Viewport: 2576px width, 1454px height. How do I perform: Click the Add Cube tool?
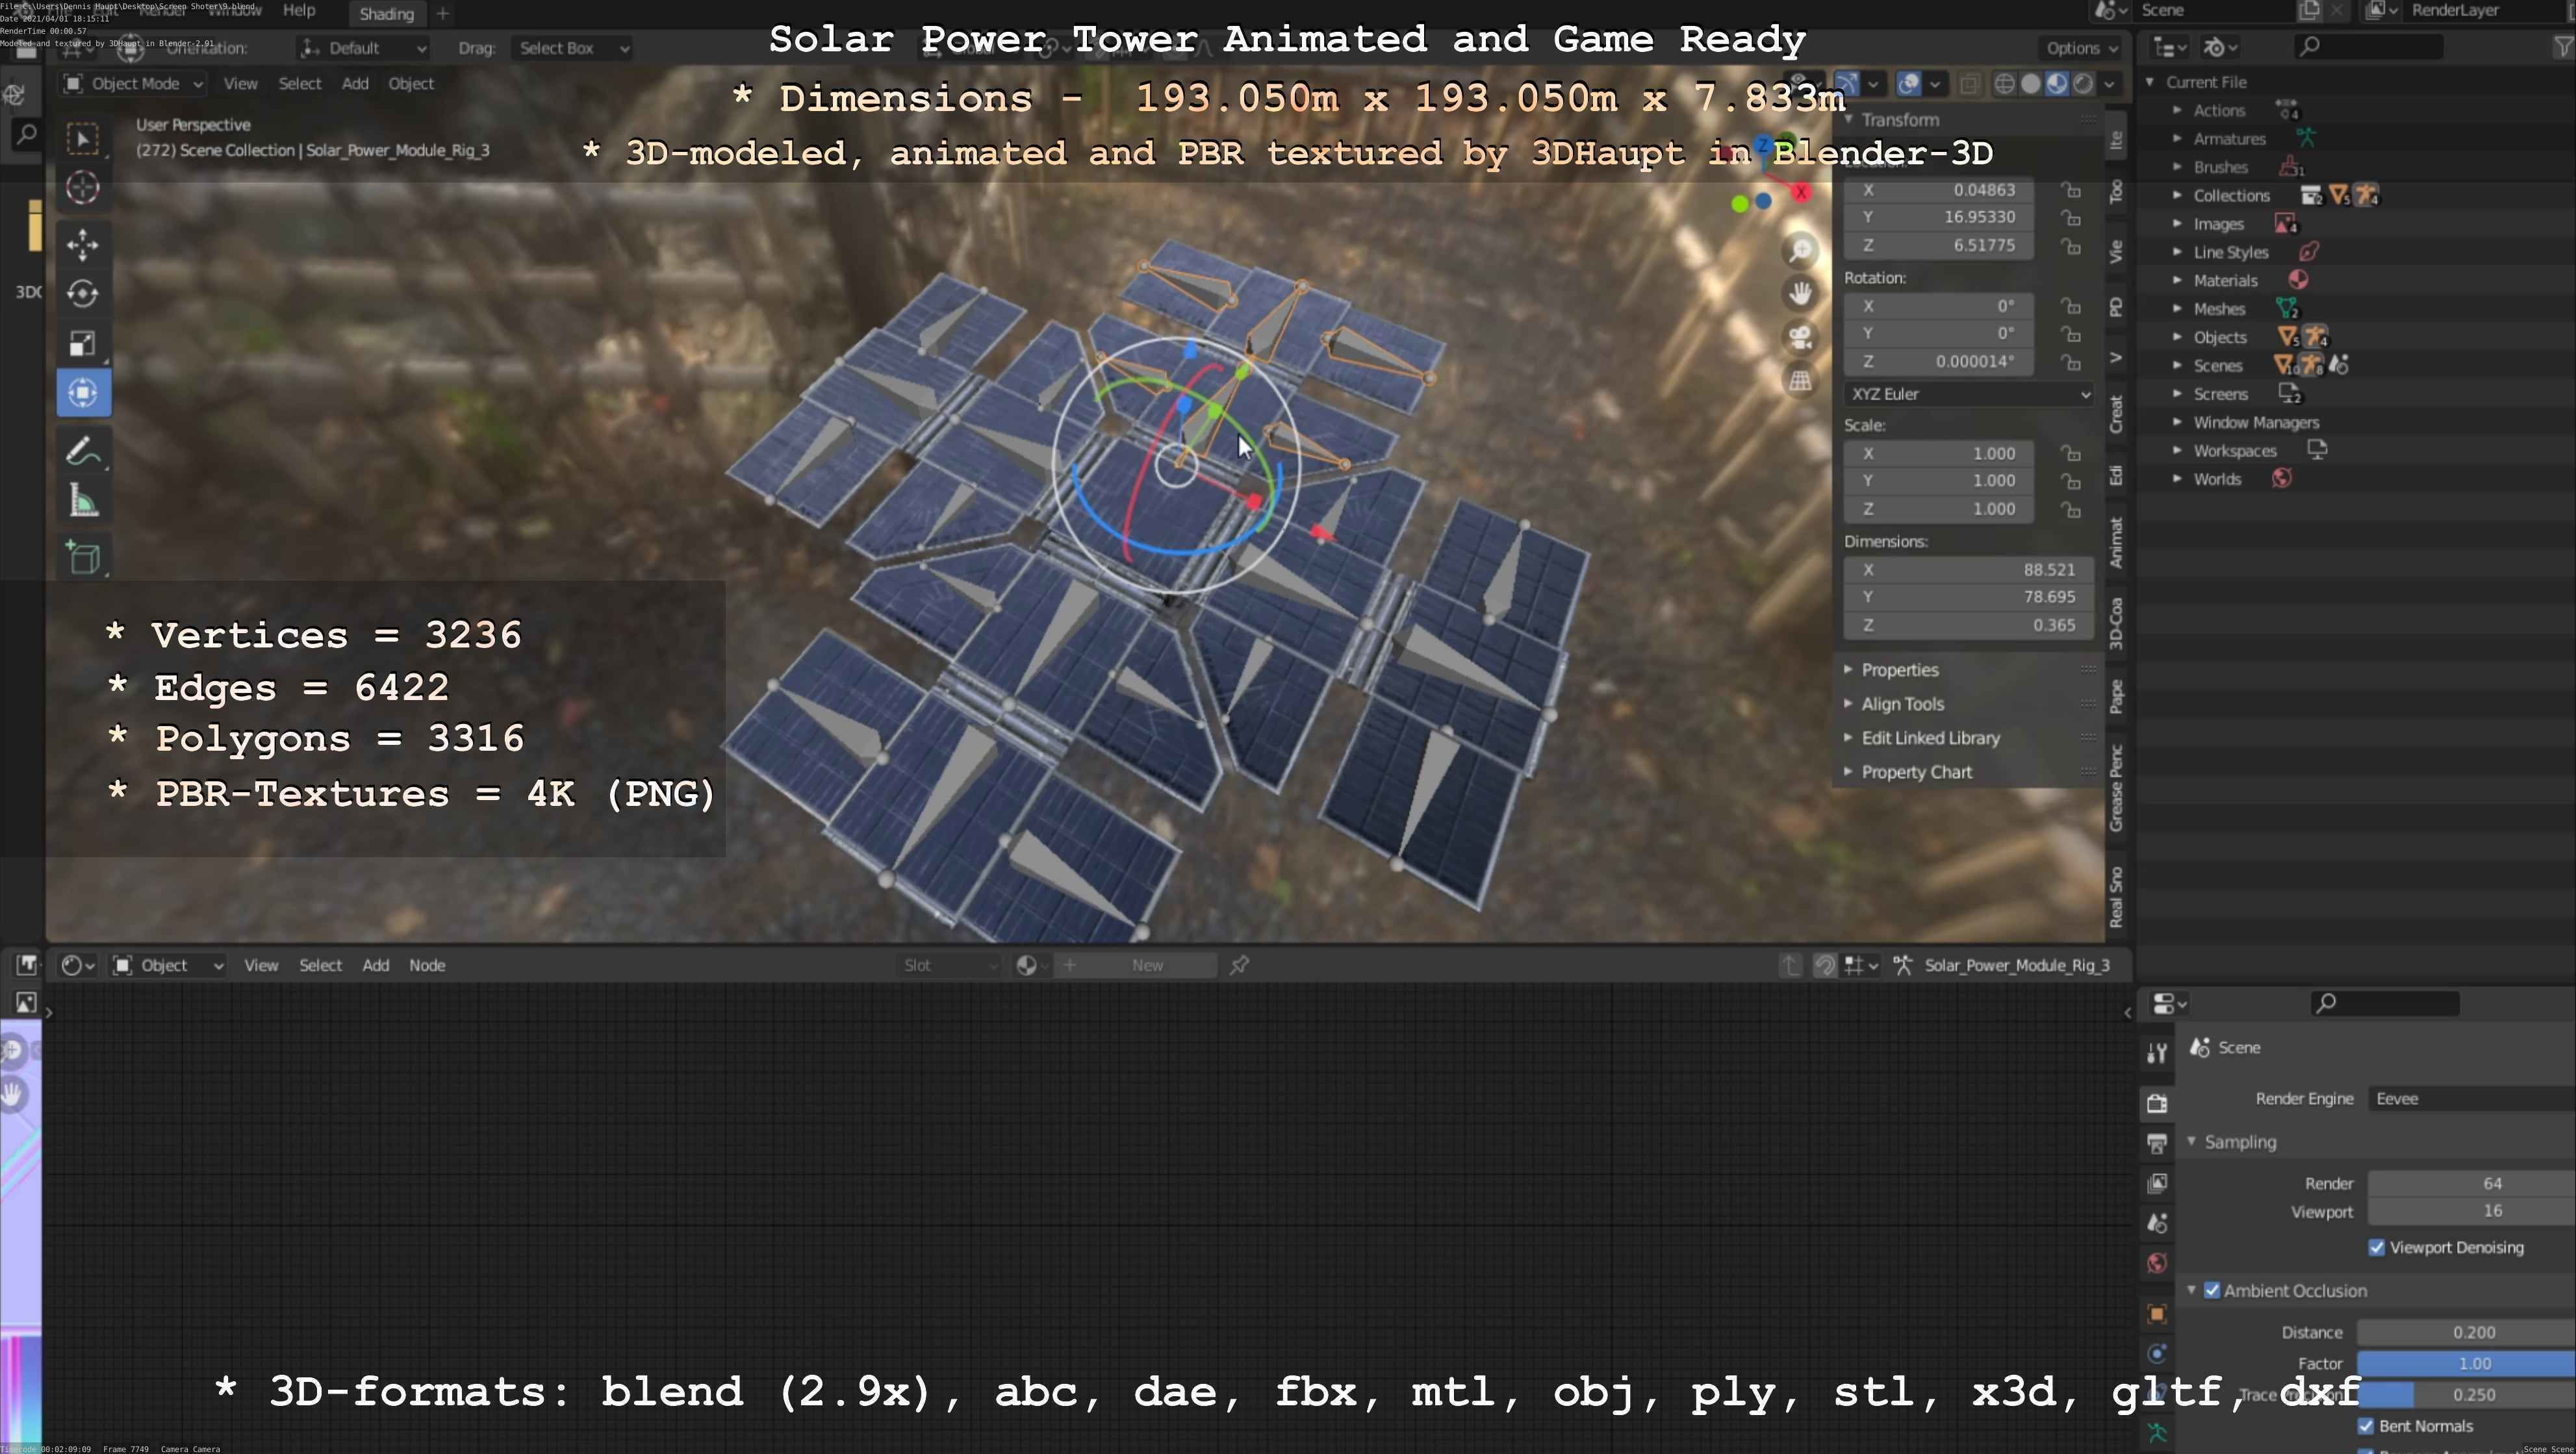82,558
